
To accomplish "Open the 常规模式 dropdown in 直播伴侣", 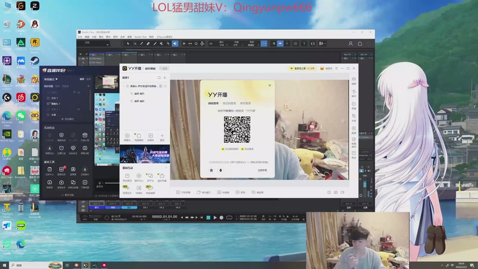I will pyautogui.click(x=51, y=80).
